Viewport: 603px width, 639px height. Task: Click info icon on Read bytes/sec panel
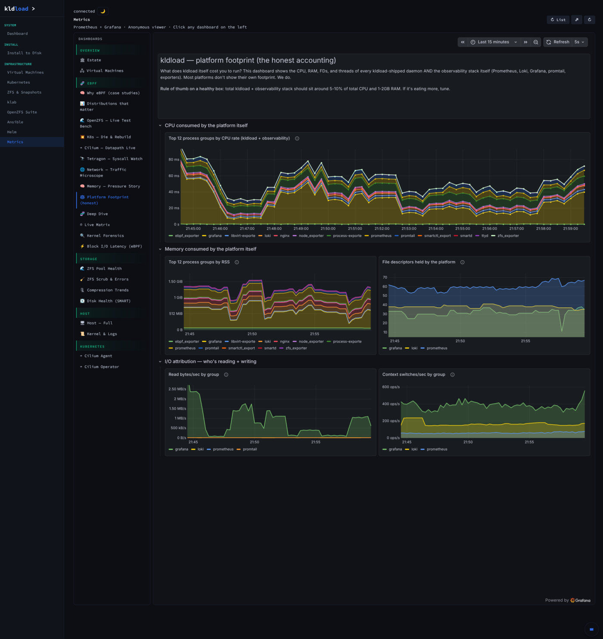click(x=226, y=374)
